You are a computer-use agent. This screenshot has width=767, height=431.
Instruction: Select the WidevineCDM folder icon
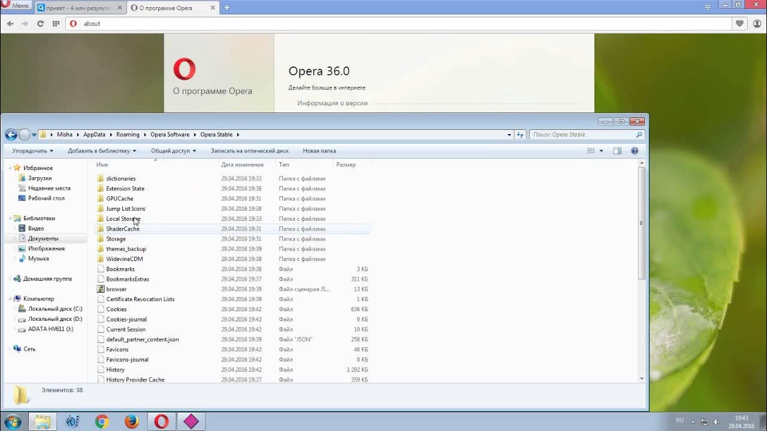[x=100, y=259]
